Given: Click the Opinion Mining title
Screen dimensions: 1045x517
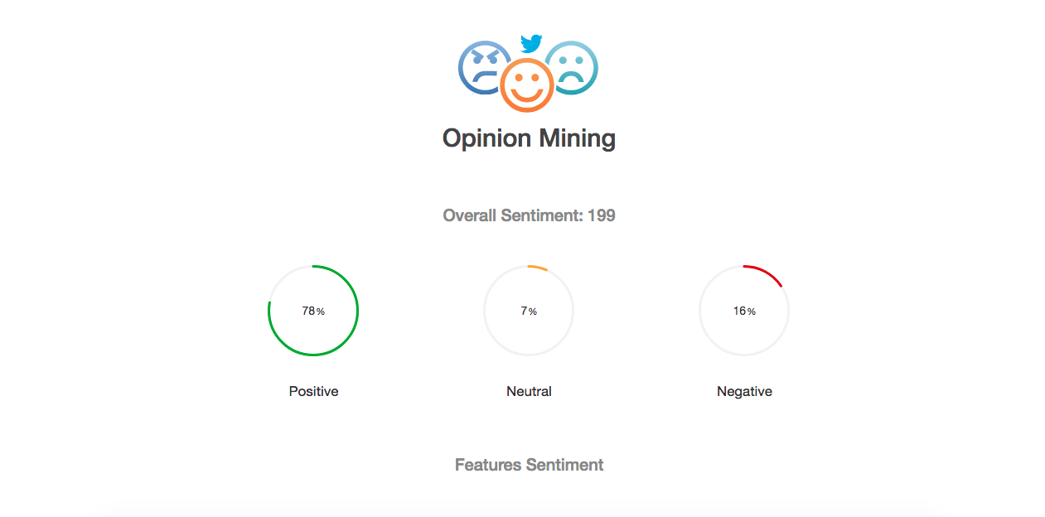Looking at the screenshot, I should click(x=529, y=138).
